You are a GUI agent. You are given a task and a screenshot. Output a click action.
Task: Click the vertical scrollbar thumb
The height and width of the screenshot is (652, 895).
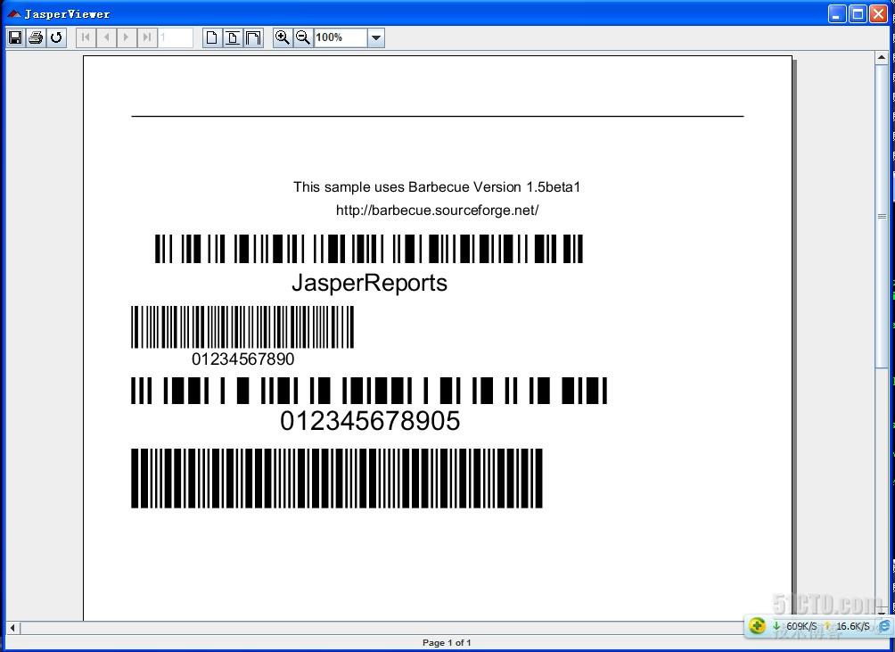pos(882,216)
